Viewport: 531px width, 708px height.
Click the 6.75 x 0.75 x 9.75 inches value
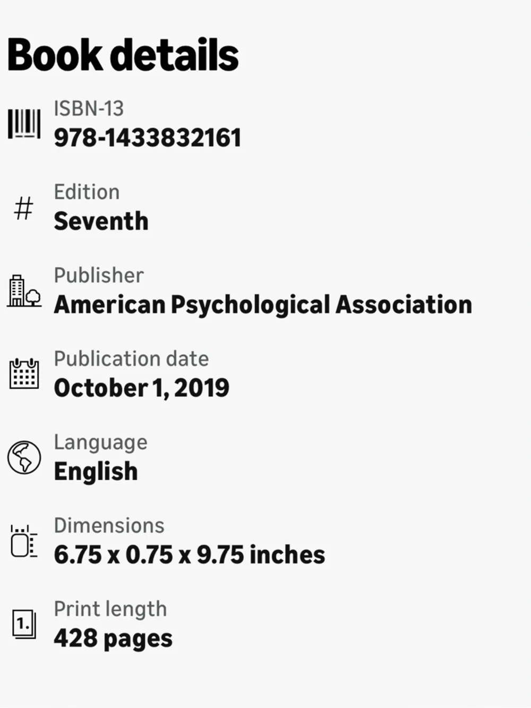190,555
